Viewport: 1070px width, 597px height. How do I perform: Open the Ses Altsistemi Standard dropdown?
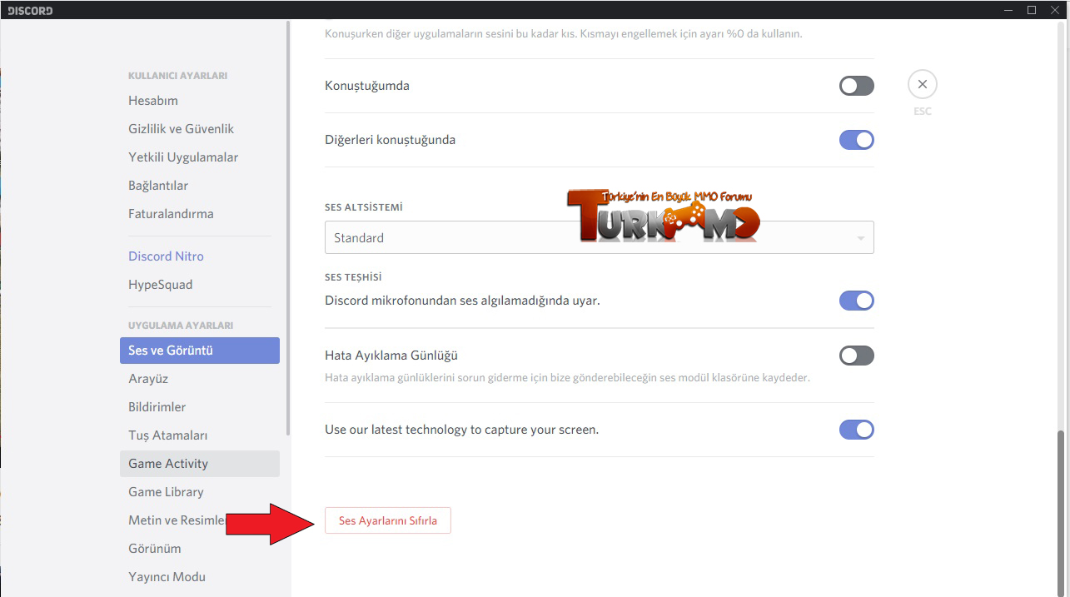coord(600,237)
